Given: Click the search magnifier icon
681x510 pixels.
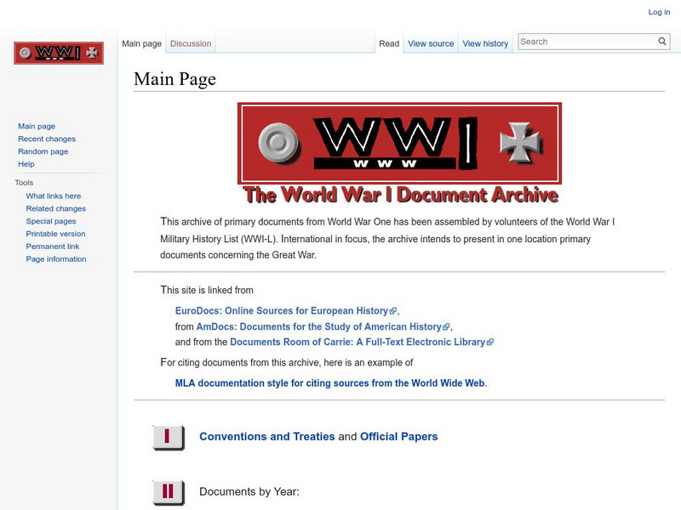Looking at the screenshot, I should [x=662, y=41].
